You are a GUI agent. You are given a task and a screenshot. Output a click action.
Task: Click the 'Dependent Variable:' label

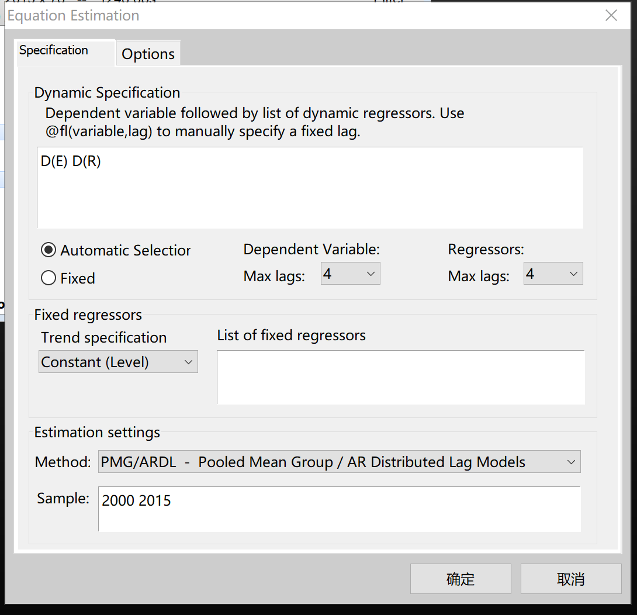coord(311,250)
